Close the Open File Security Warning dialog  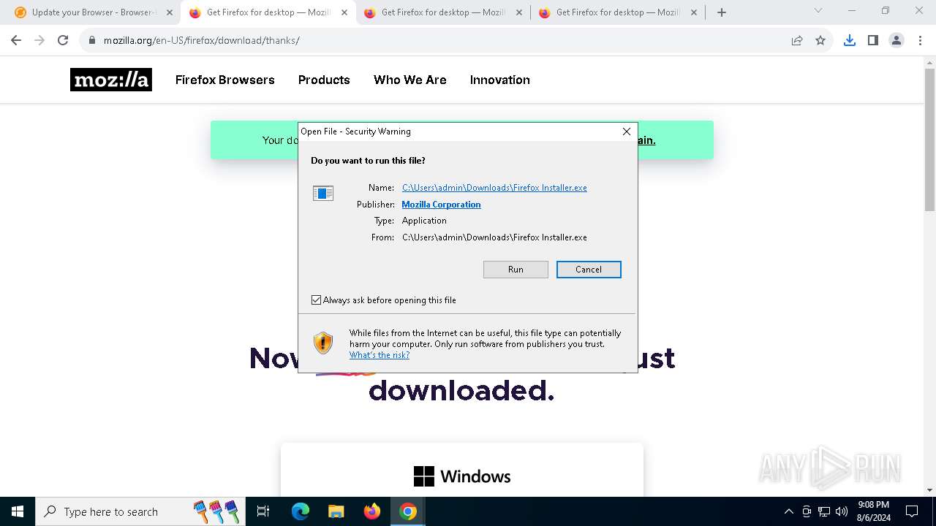627,131
